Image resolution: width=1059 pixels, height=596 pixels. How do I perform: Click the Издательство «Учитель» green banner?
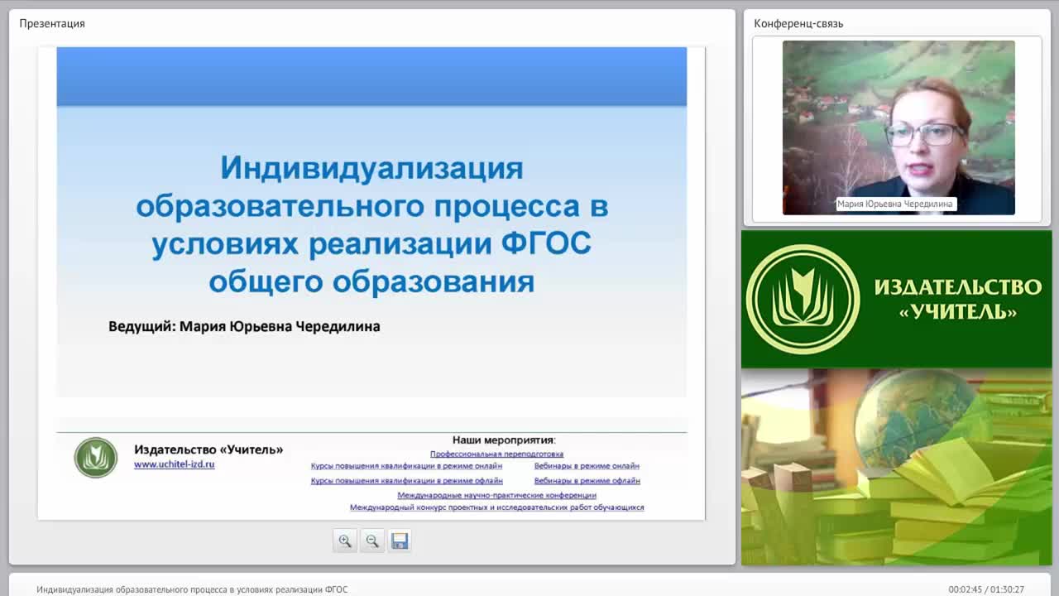click(896, 299)
